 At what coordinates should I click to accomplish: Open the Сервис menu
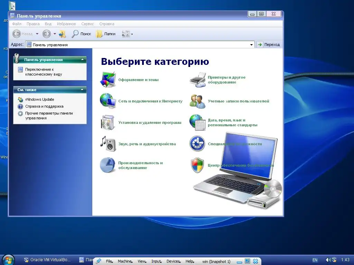[87, 24]
